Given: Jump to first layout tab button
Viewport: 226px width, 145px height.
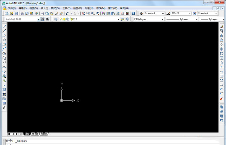Looking at the screenshot, I should [x=9, y=134].
